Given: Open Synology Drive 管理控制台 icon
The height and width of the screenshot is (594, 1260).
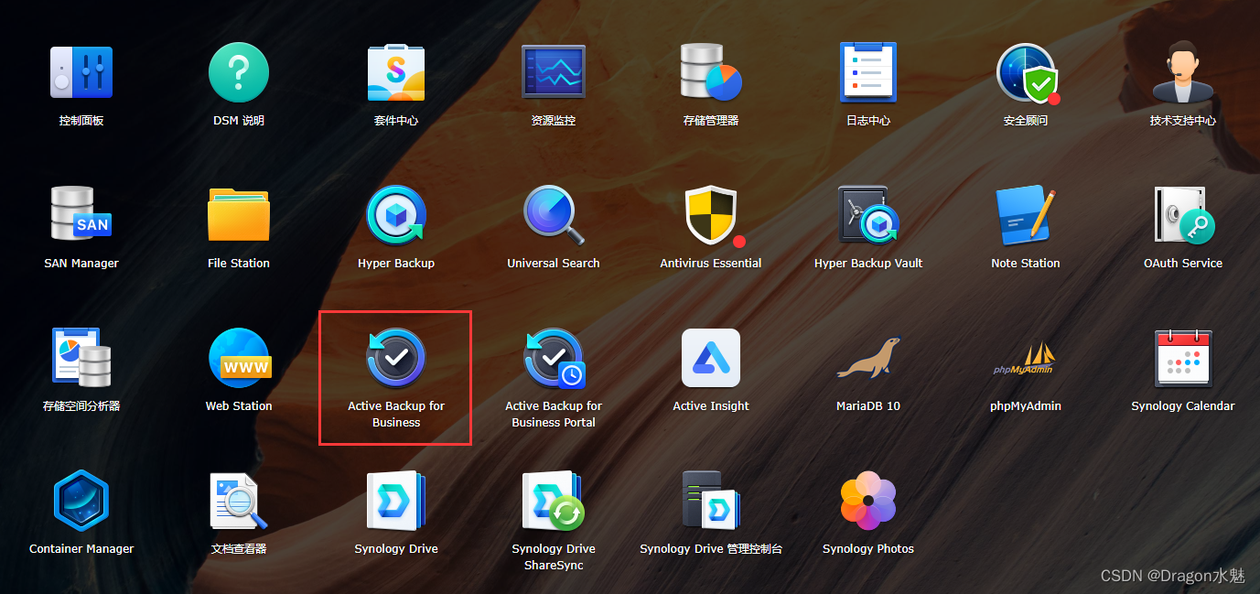Looking at the screenshot, I should tap(711, 501).
